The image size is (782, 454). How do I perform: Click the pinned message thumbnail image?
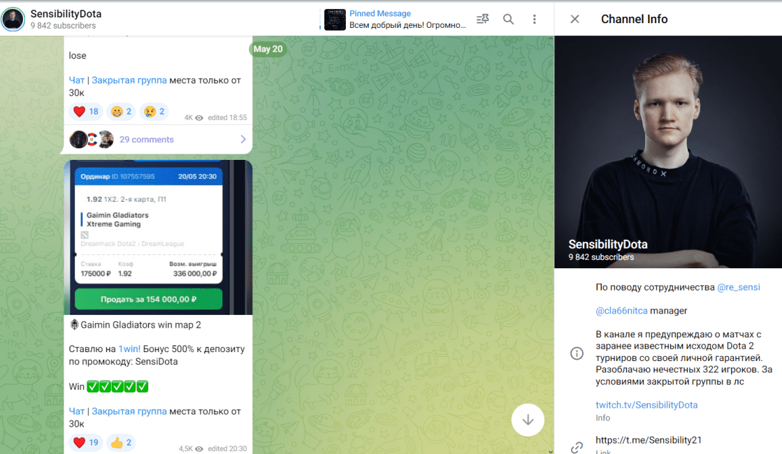pos(335,20)
